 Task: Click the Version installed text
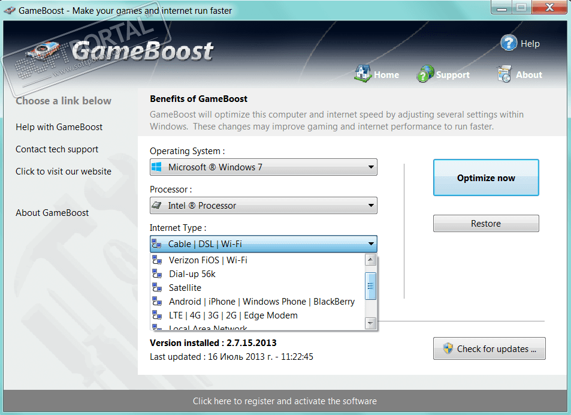coord(213,343)
